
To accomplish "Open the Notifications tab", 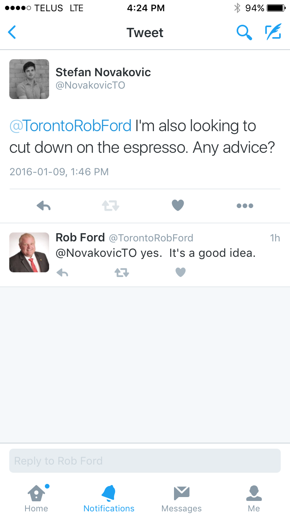I will (x=109, y=498).
